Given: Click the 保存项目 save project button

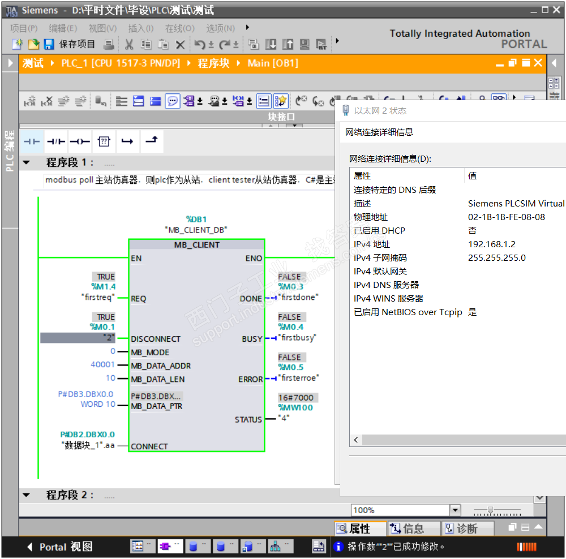Looking at the screenshot, I should tap(77, 44).
